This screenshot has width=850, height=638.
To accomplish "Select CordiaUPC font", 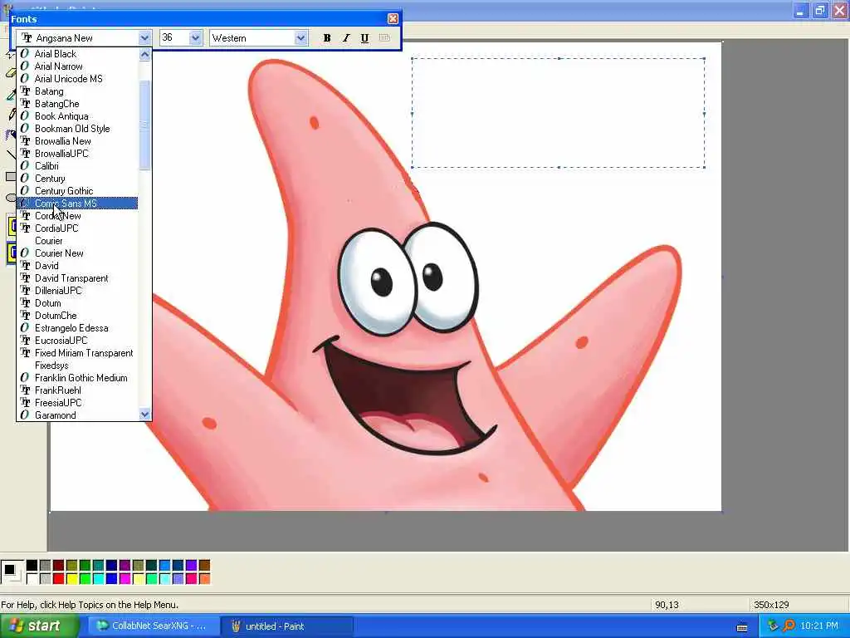I will 77,228.
